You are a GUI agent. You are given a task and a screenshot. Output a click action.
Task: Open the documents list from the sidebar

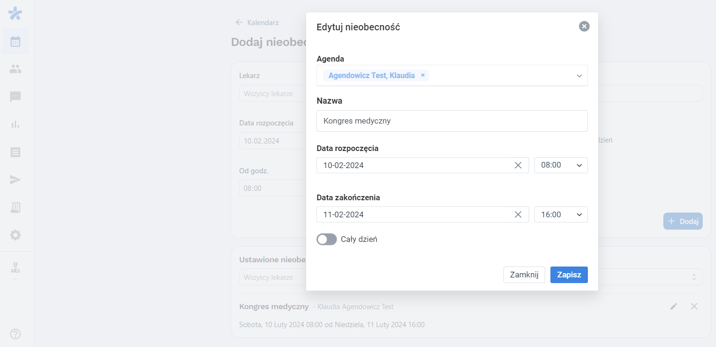pos(15,152)
